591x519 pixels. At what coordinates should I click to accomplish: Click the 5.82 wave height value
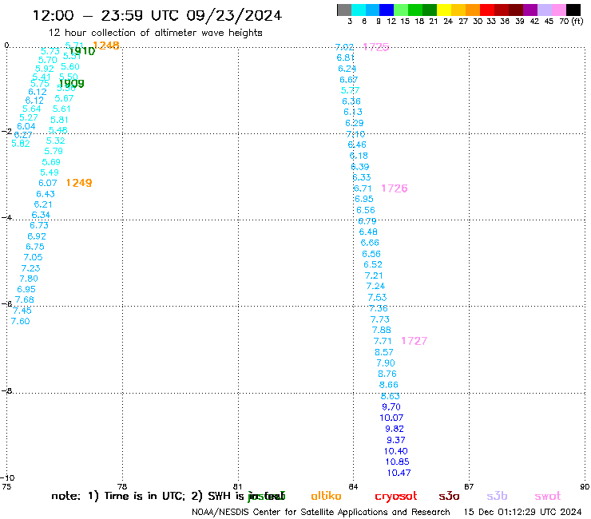(x=20, y=144)
